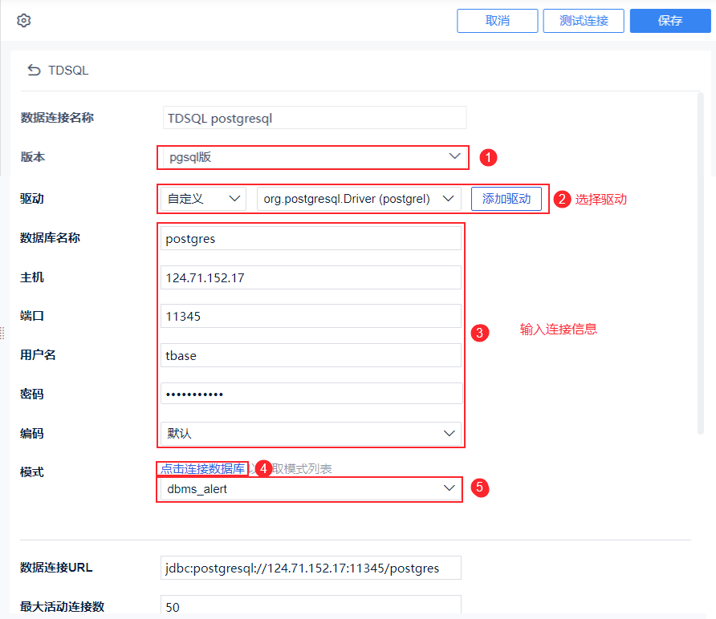Image resolution: width=716 pixels, height=619 pixels.
Task: Open the 版本 pgsql版 dropdown
Action: [315, 157]
